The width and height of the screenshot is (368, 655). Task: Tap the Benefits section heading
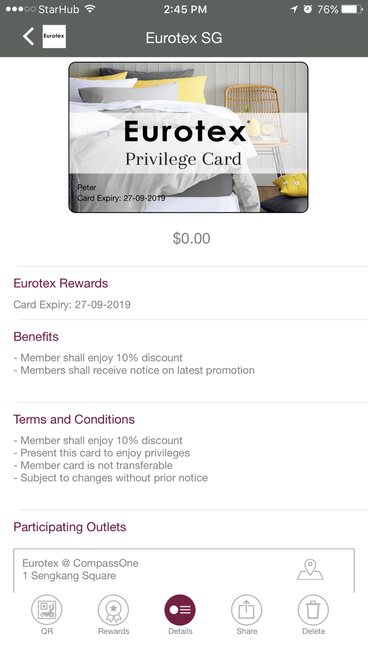click(36, 337)
